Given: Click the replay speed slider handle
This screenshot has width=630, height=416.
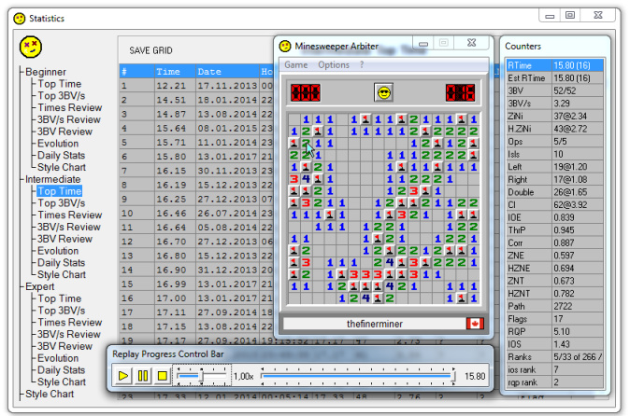Looking at the screenshot, I should (x=202, y=376).
